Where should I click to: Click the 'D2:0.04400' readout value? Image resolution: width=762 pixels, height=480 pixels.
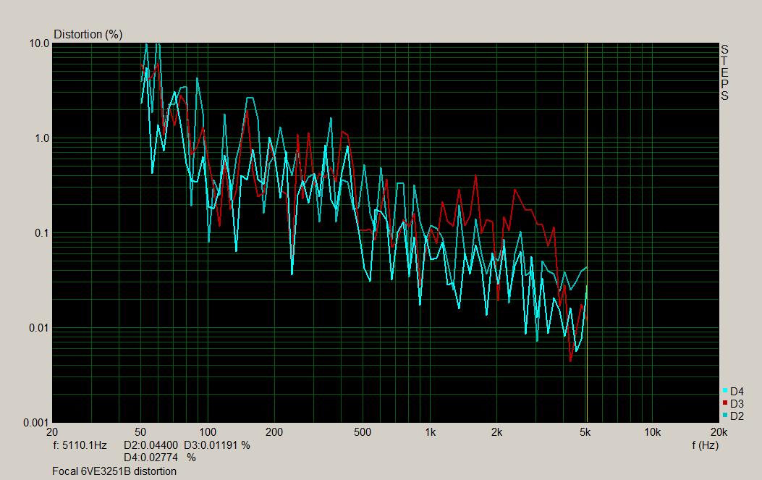[151, 445]
